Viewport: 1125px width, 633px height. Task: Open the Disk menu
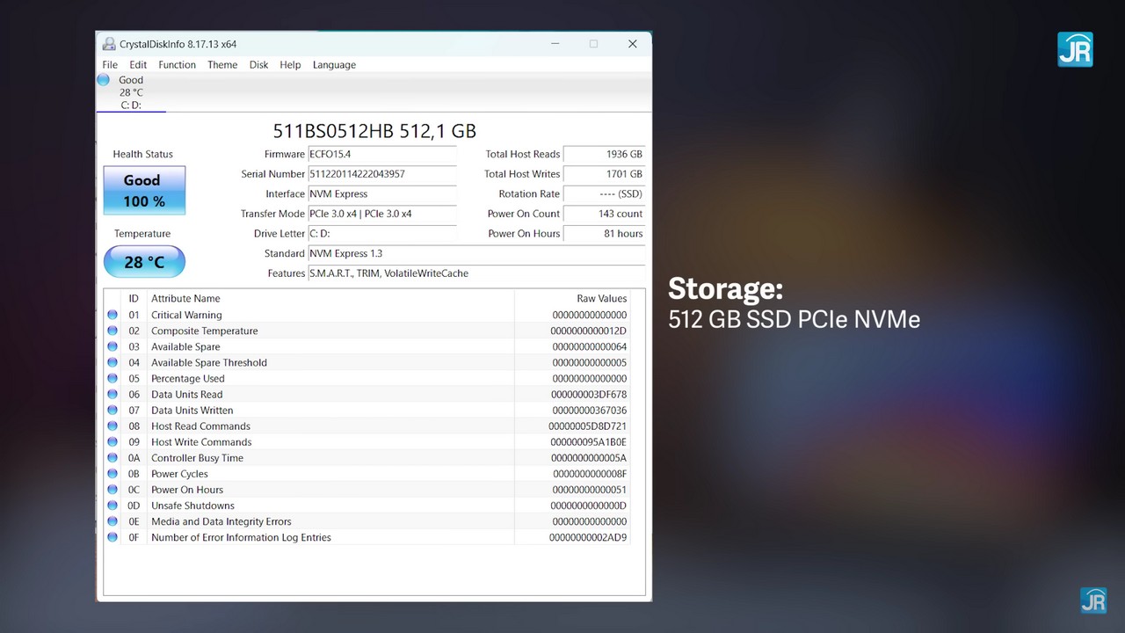[x=258, y=65]
